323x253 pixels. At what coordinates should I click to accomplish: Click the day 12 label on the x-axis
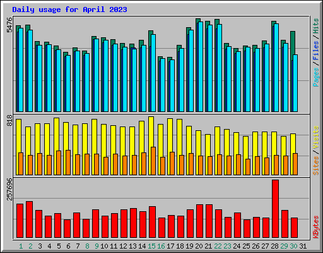tap(123, 246)
